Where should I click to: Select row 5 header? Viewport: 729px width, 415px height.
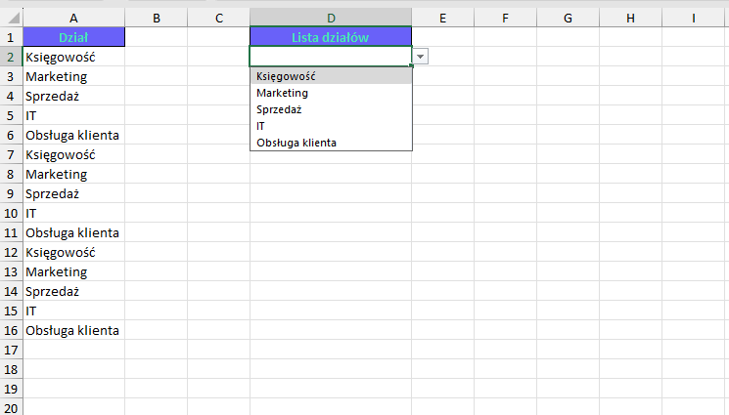(11, 115)
